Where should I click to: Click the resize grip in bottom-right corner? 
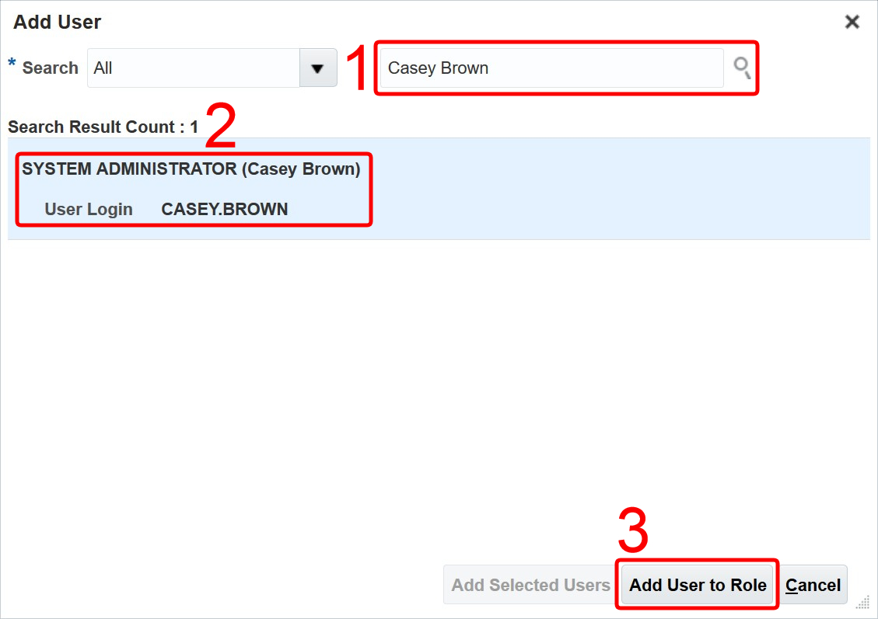(x=865, y=602)
